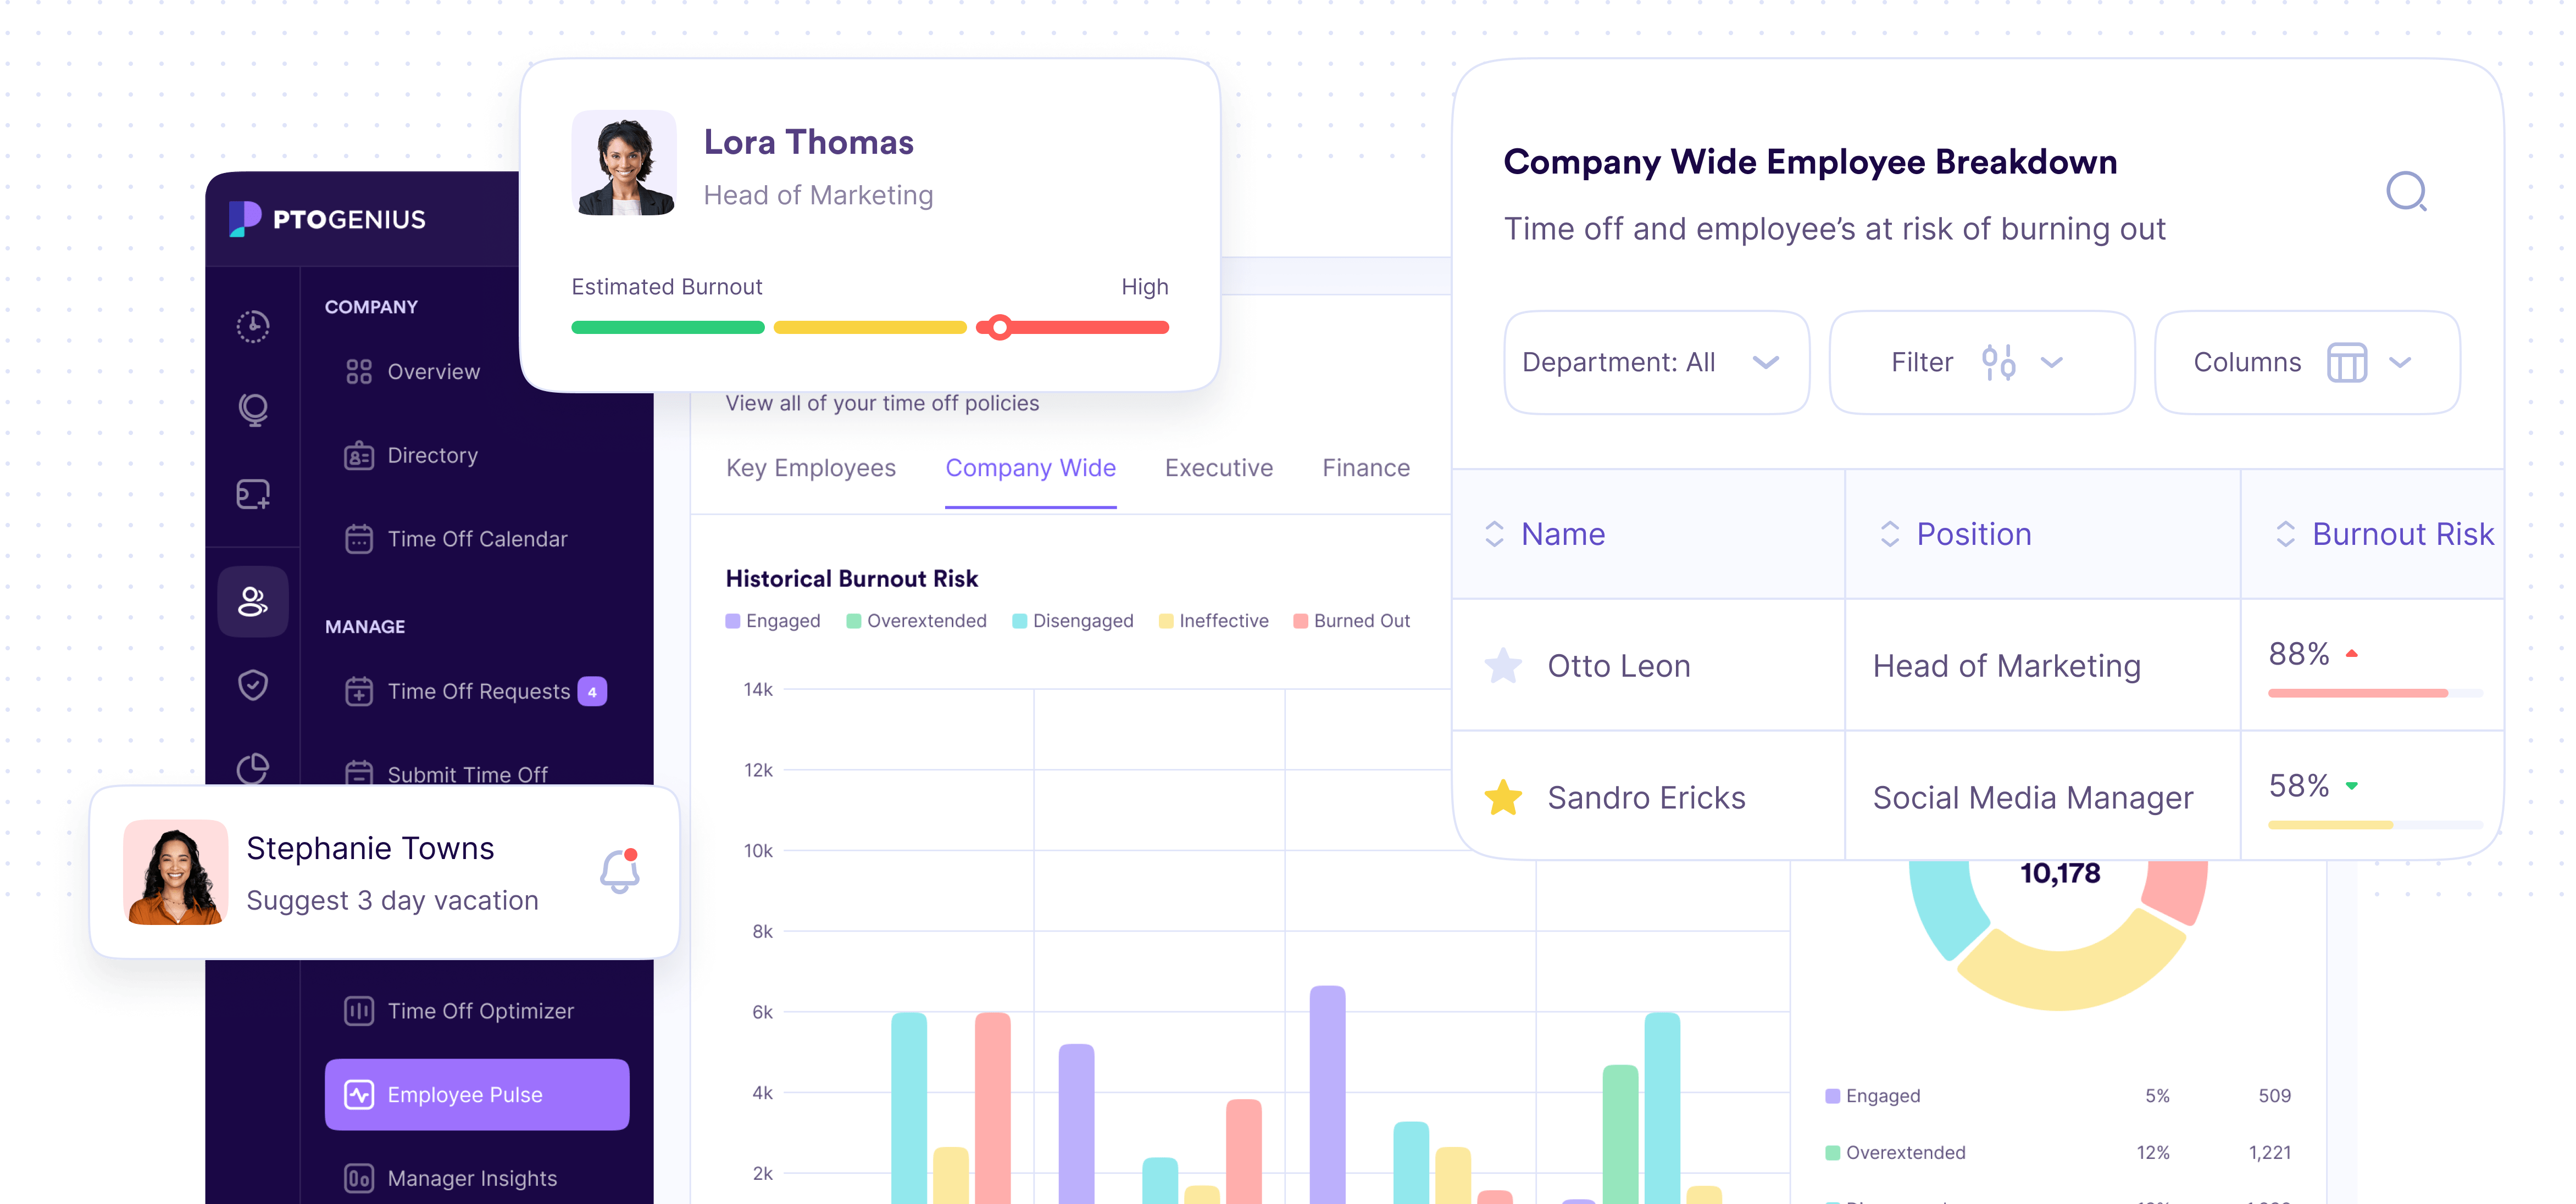Click the Time Off Calendar icon
Image resolution: width=2576 pixels, height=1204 pixels.
tap(359, 539)
